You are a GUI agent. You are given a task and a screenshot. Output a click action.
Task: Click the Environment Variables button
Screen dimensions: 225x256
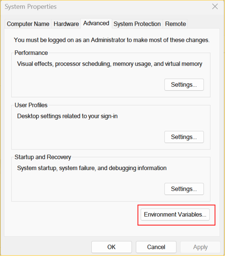pyautogui.click(x=175, y=215)
